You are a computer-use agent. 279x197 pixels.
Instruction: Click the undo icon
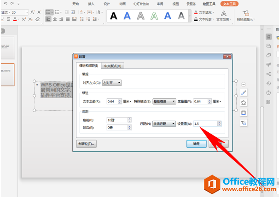coord(6,4)
